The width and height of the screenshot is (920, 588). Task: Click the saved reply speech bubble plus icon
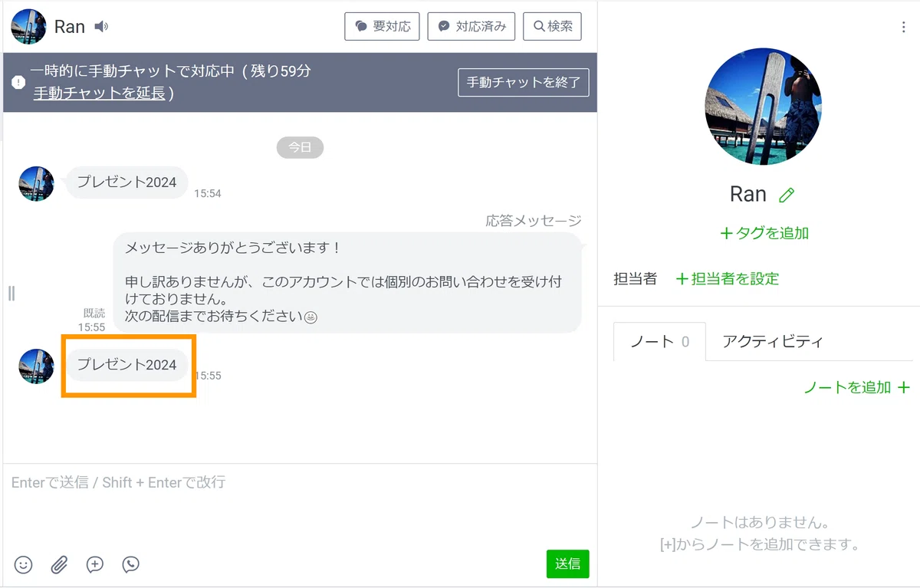pos(95,564)
